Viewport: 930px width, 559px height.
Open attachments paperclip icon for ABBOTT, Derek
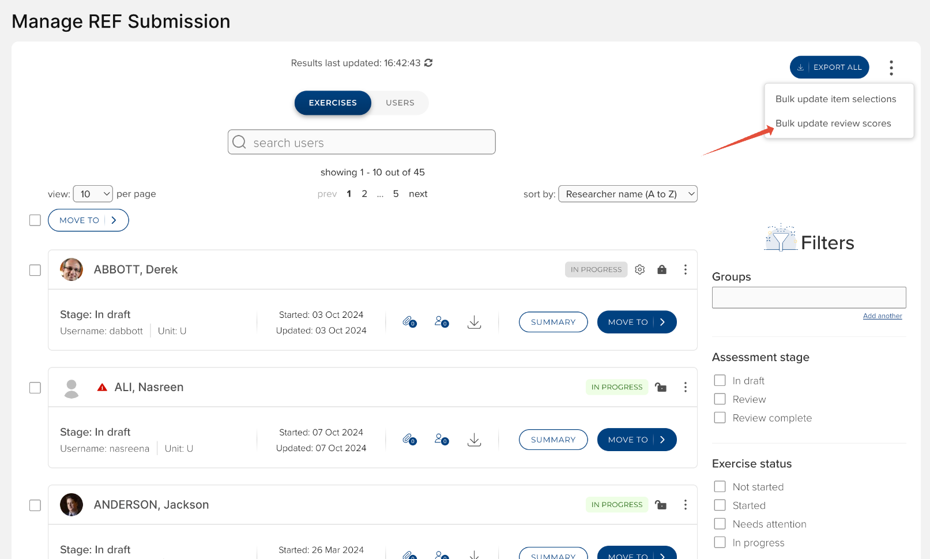pos(409,322)
